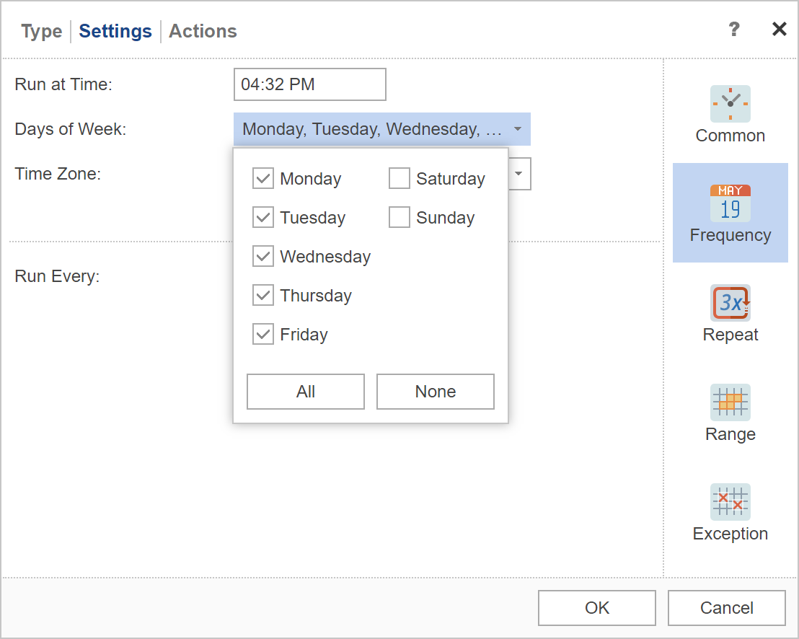Check the Saturday checkbox
Screen dimensions: 799x639
(399, 178)
